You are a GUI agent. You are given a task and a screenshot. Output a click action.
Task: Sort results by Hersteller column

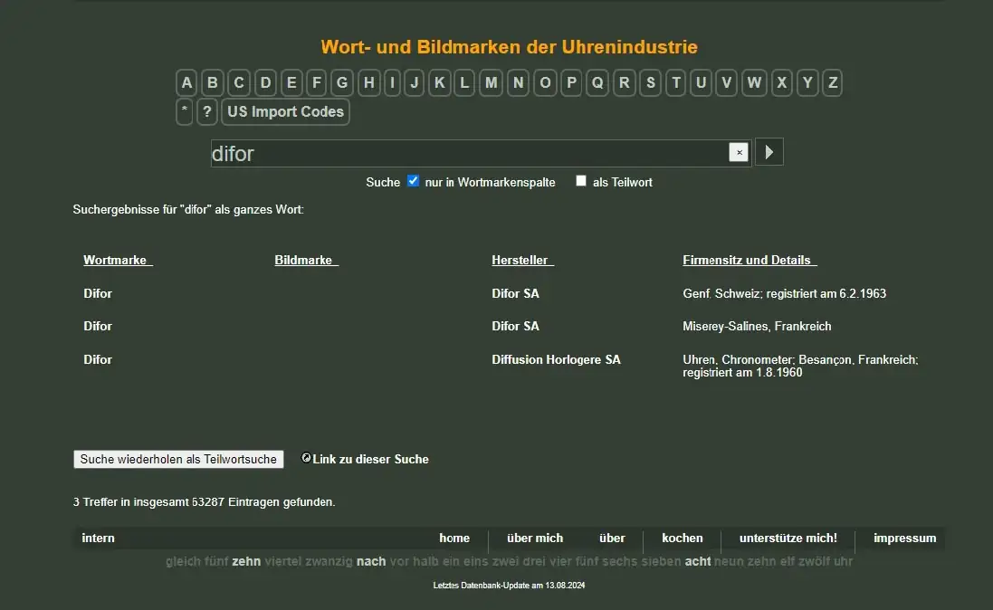(x=522, y=261)
